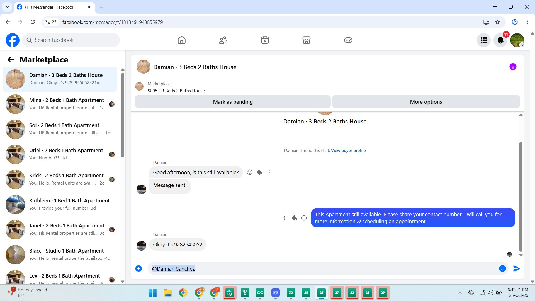This screenshot has height=301, width=535.
Task: Open emoji picker in message box
Action: click(502, 268)
